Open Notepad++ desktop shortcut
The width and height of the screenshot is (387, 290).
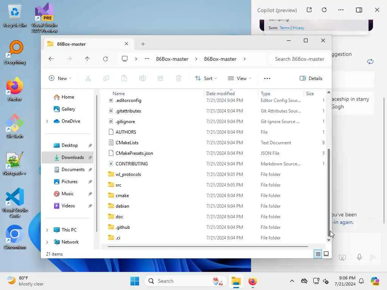tap(15, 163)
